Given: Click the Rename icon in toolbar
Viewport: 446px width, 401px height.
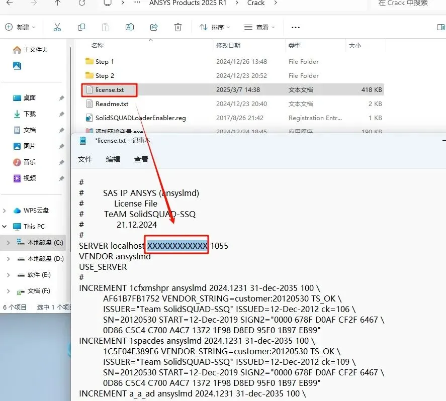Looking at the screenshot, I should [130, 27].
